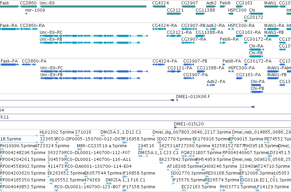Select transcript Unc-89-RB label

(51, 39)
